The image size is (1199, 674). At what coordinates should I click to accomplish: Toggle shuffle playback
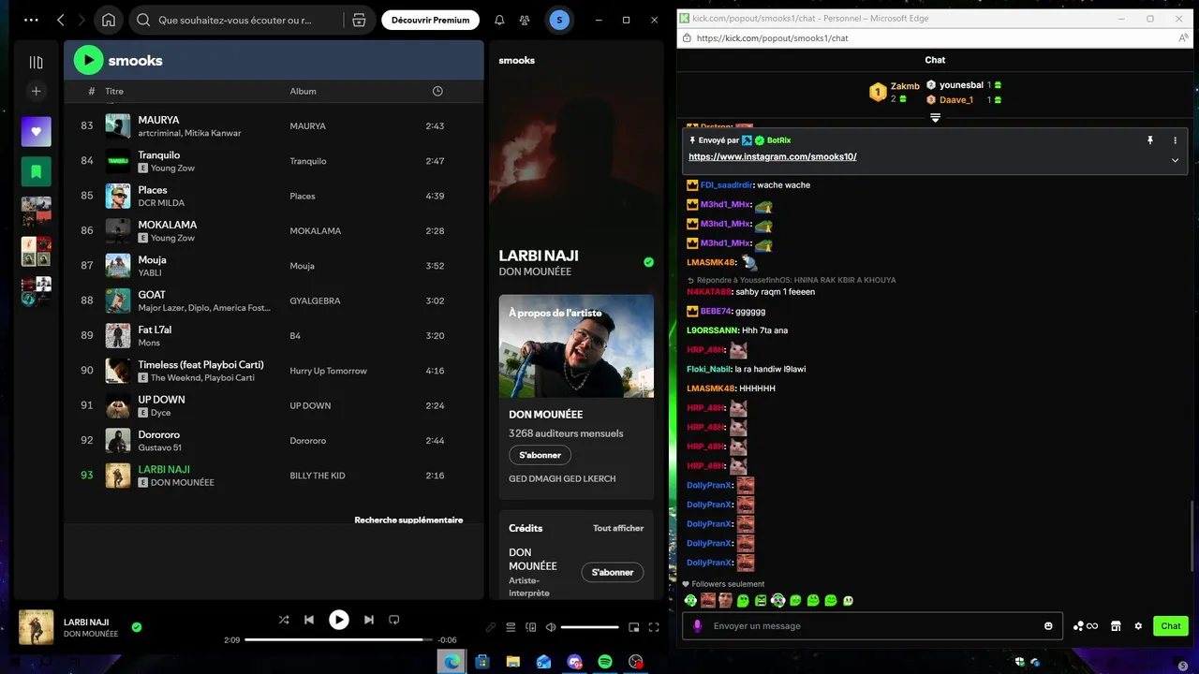tap(284, 620)
